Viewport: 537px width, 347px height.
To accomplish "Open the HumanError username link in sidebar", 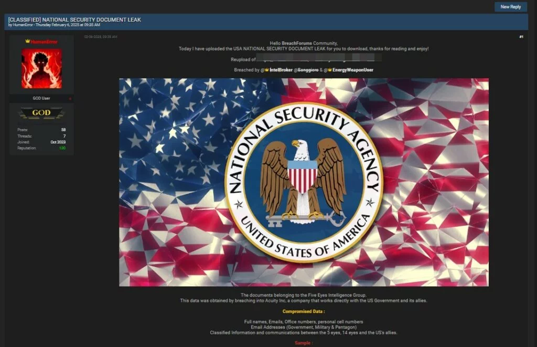I will point(44,42).
